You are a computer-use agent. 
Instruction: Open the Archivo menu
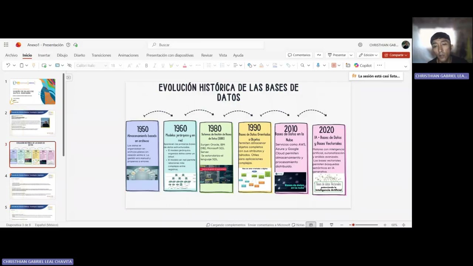pyautogui.click(x=11, y=55)
